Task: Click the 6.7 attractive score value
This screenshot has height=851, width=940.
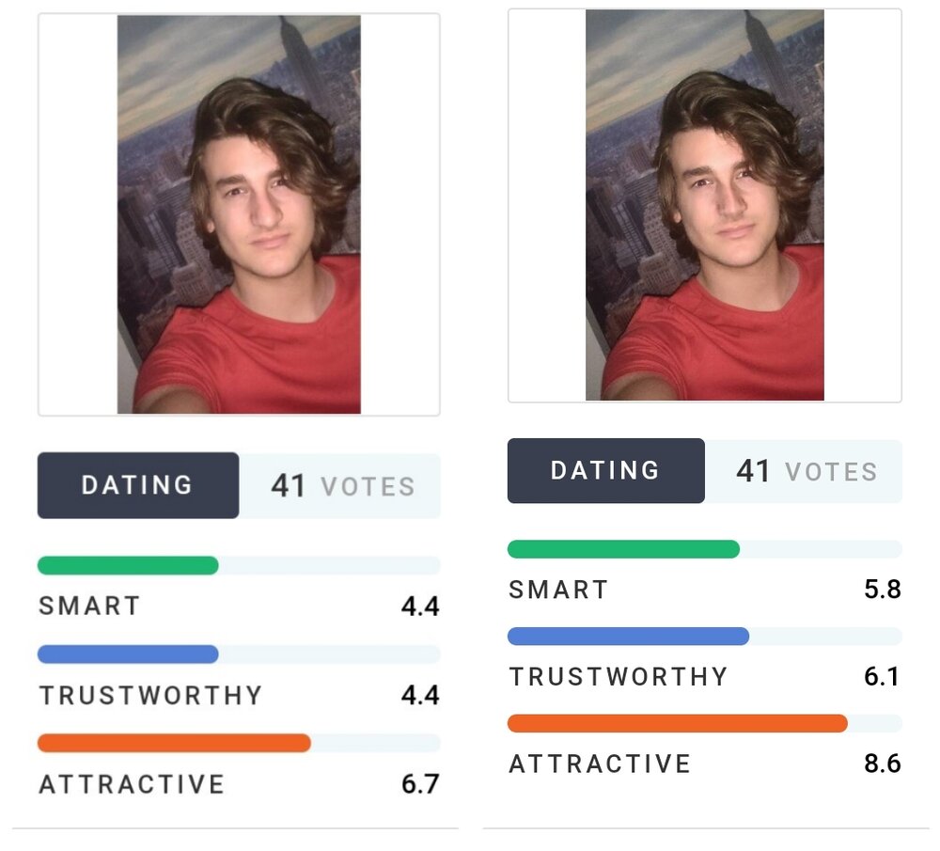Action: click(421, 784)
